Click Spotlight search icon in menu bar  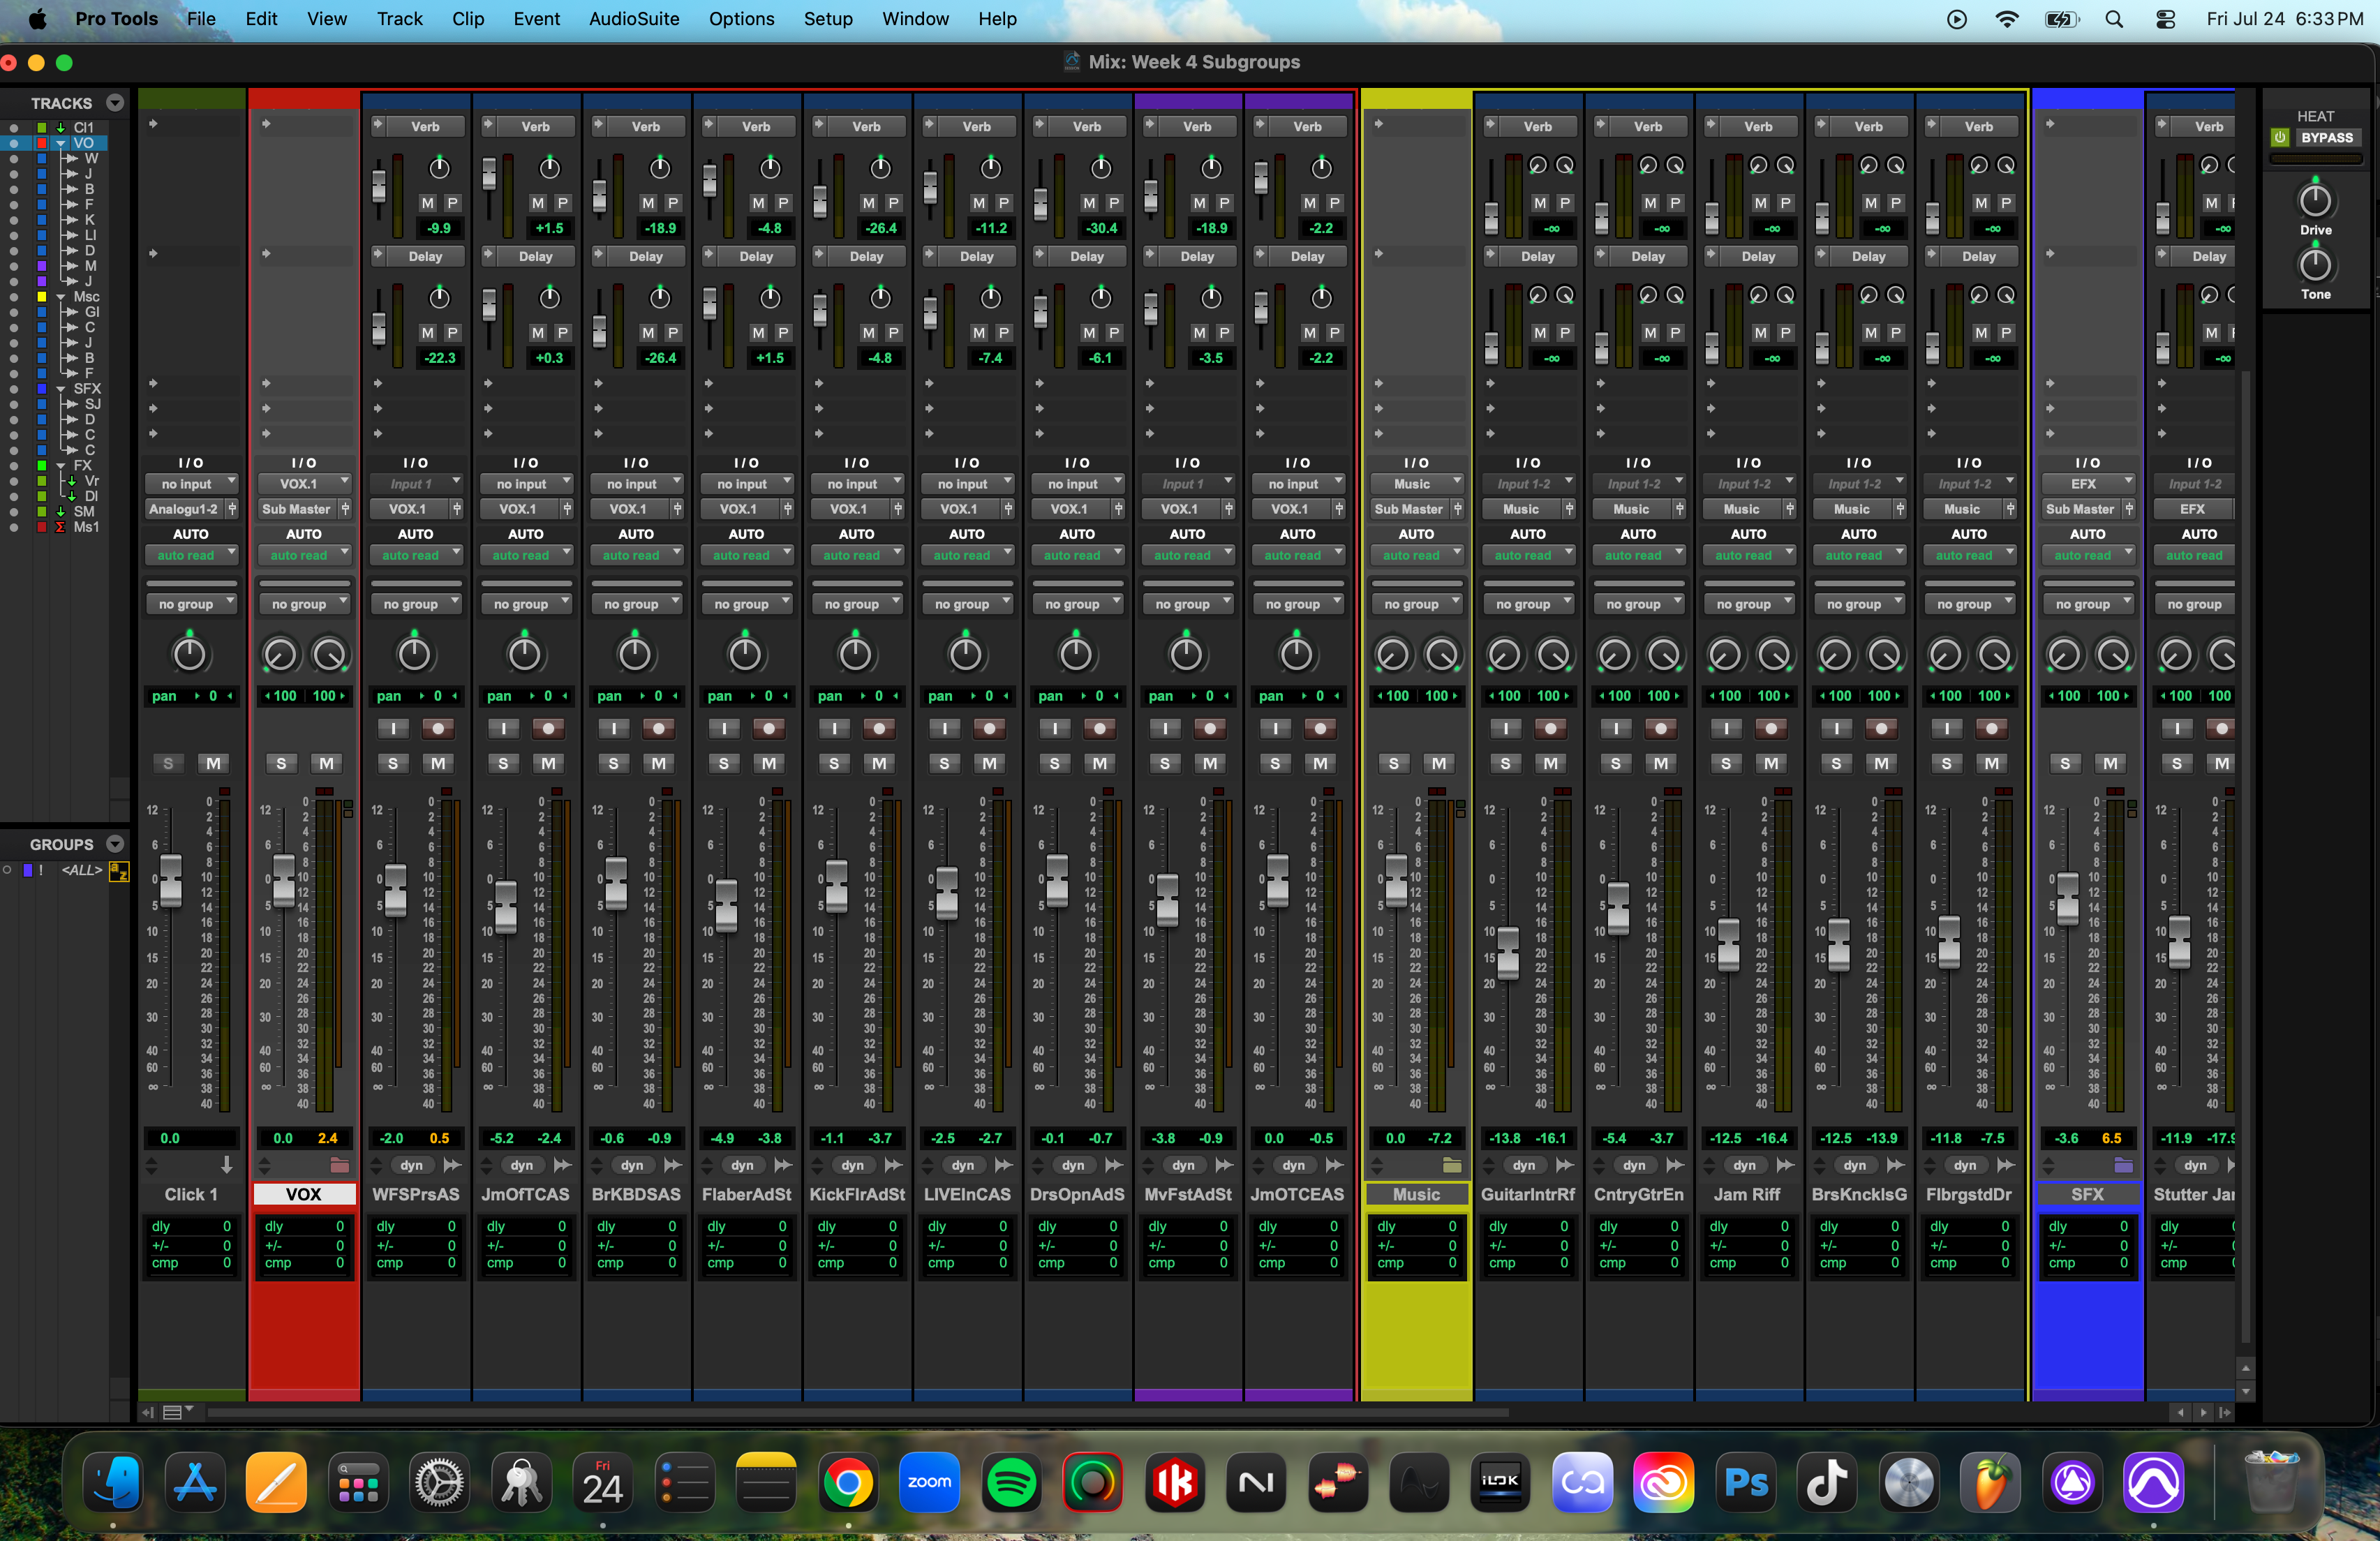tap(2113, 19)
